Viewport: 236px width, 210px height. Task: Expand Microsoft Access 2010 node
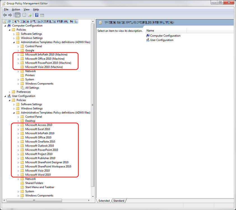18,125
